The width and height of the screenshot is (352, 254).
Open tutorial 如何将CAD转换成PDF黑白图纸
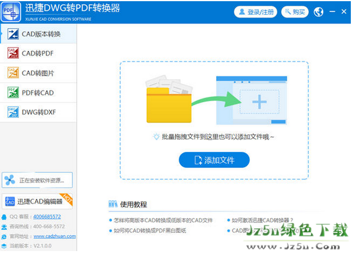pos(150,231)
